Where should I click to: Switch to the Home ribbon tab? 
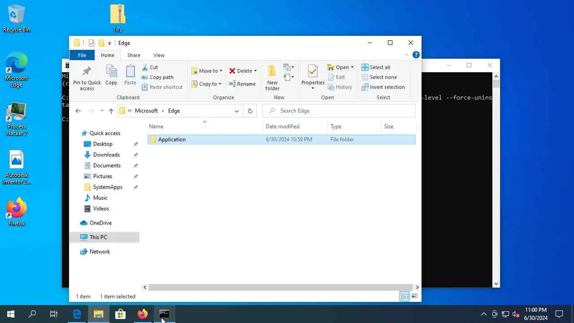coord(108,55)
